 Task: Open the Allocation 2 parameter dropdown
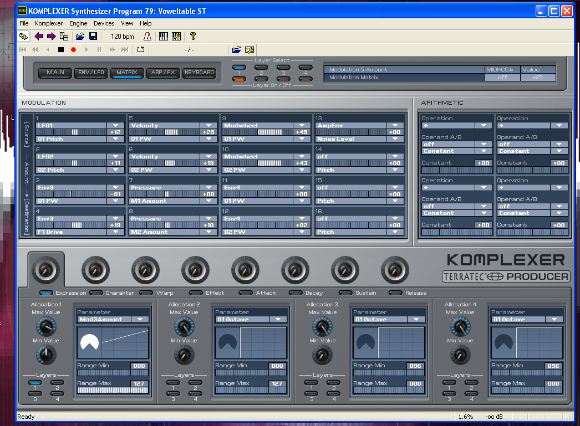(x=278, y=320)
